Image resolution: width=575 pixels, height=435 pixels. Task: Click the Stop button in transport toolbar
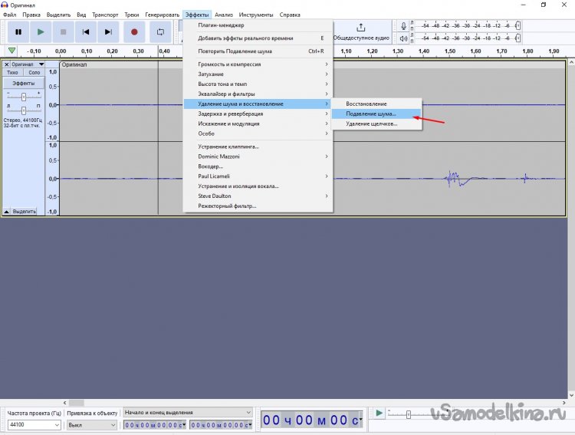coord(64,31)
